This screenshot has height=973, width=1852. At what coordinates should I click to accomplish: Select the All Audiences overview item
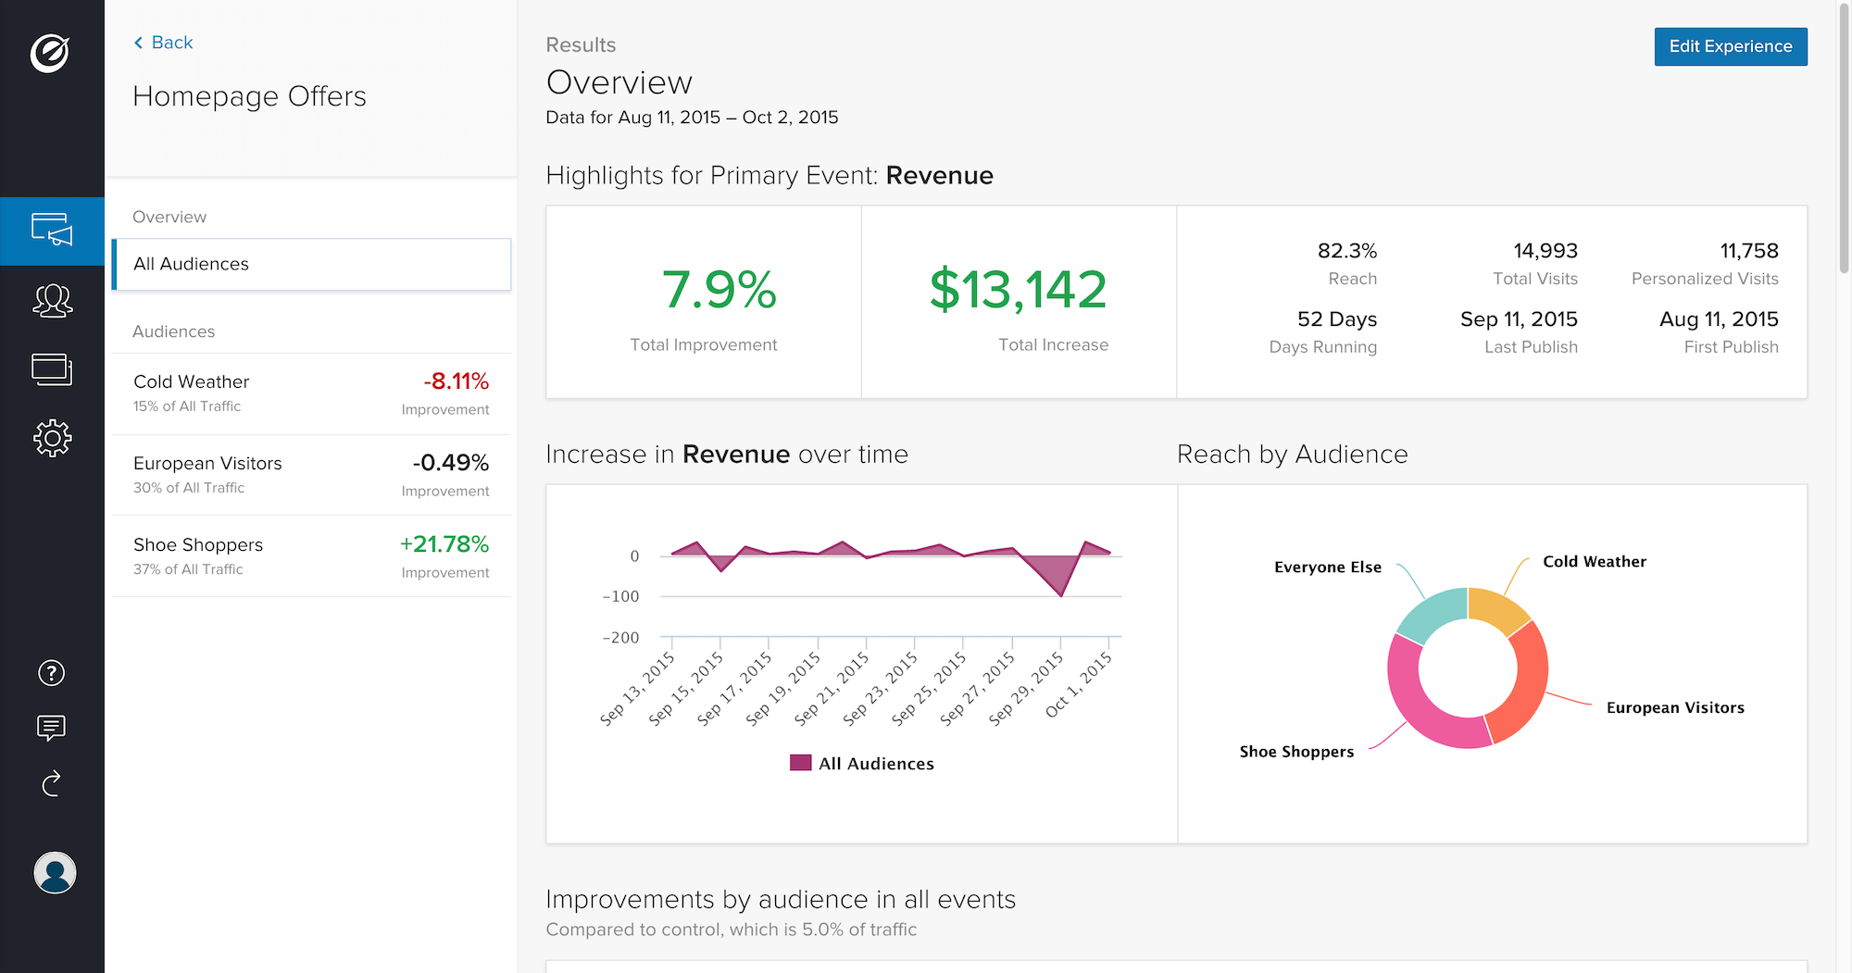311,265
